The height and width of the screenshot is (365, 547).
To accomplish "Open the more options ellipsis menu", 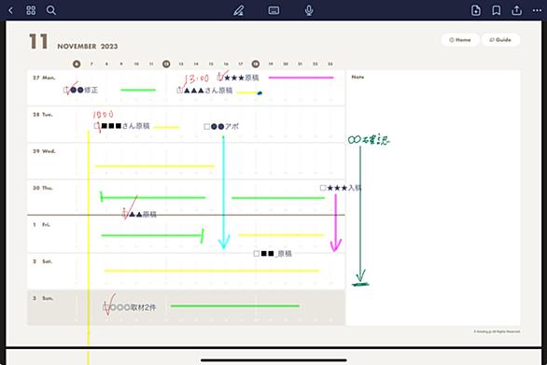I will (x=538, y=10).
